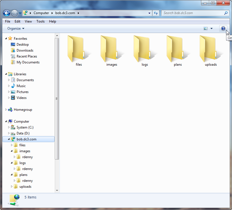Select rdenny under logs folder
The height and width of the screenshot is (210, 232).
tap(28, 169)
